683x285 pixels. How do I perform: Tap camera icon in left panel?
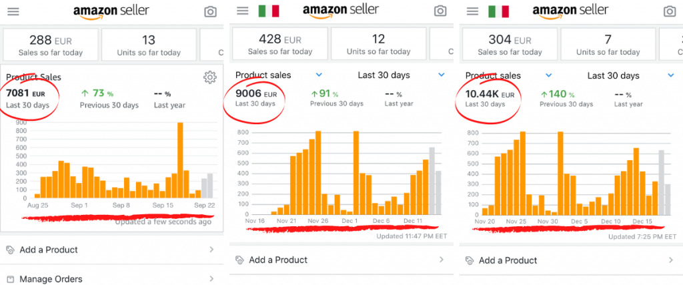[210, 12]
